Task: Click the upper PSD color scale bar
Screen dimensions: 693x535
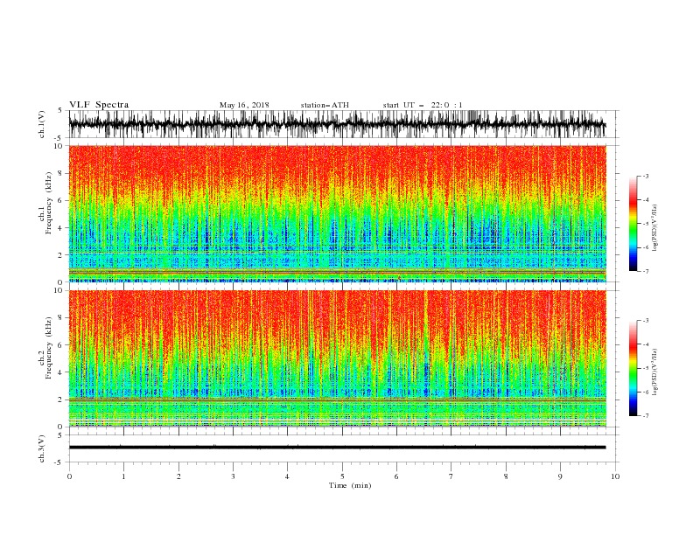Action: (633, 224)
